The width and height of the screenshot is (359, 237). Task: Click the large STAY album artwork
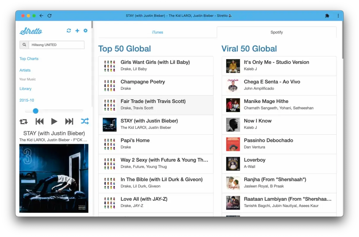point(54,178)
